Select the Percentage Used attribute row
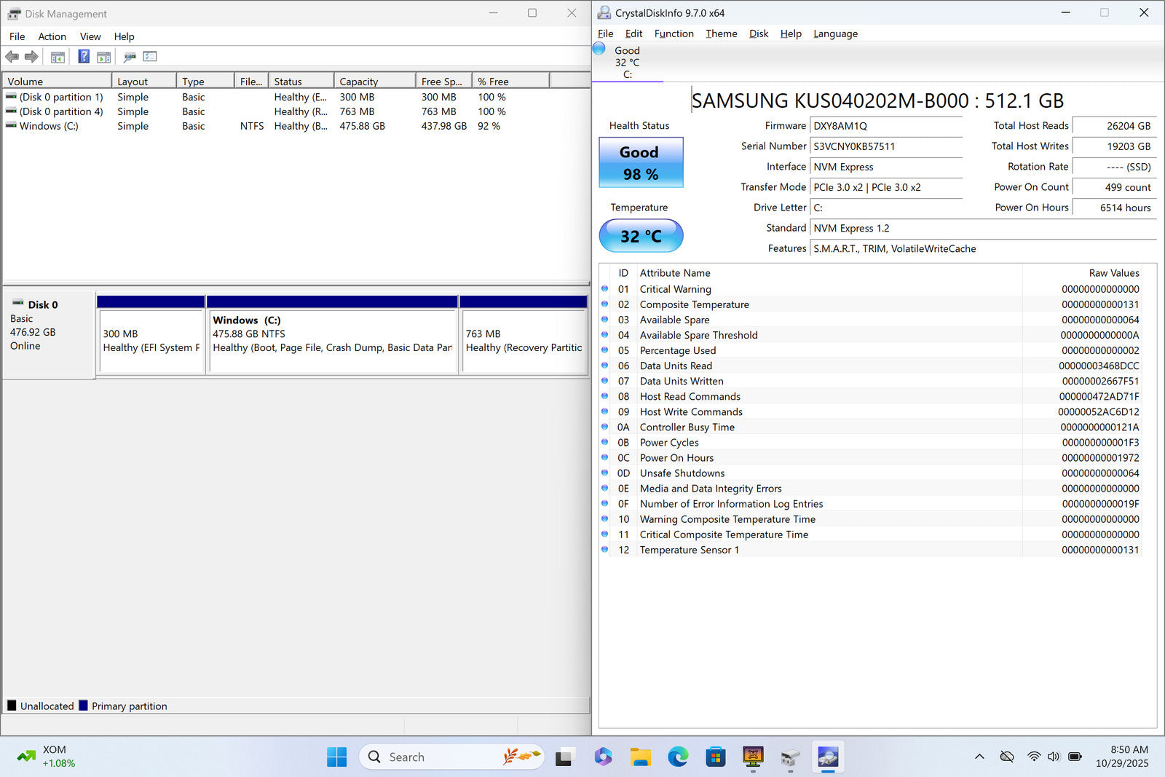 (677, 350)
